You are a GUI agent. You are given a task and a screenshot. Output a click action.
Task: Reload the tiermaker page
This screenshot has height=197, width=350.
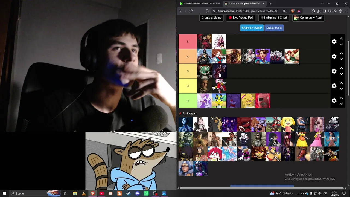click(191, 11)
